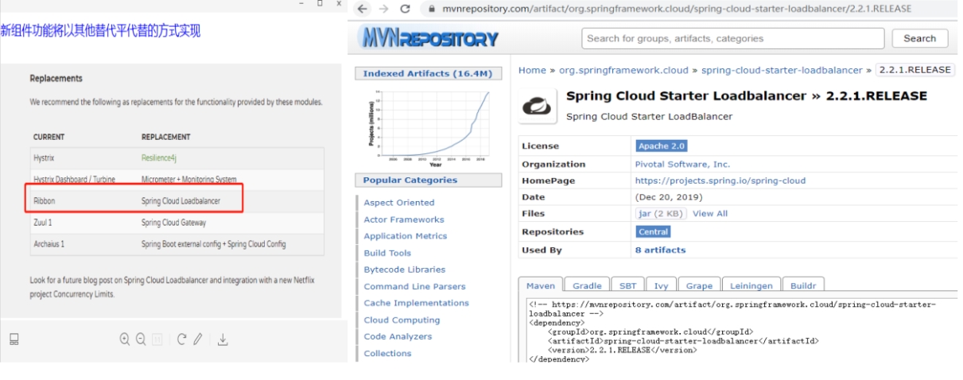Click the Replacements heading in image viewer
Image resolution: width=963 pixels, height=380 pixels.
[x=56, y=78]
